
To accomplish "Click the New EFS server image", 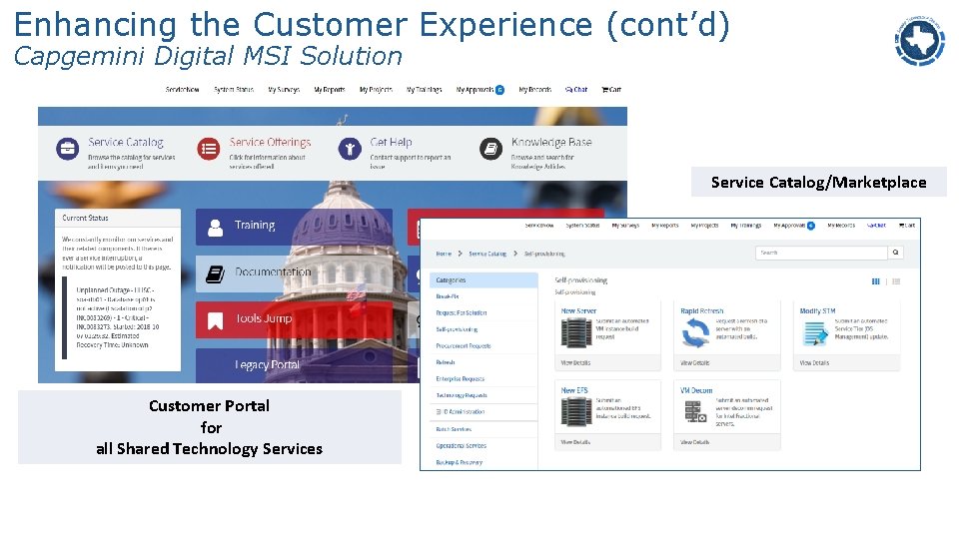I will (576, 412).
